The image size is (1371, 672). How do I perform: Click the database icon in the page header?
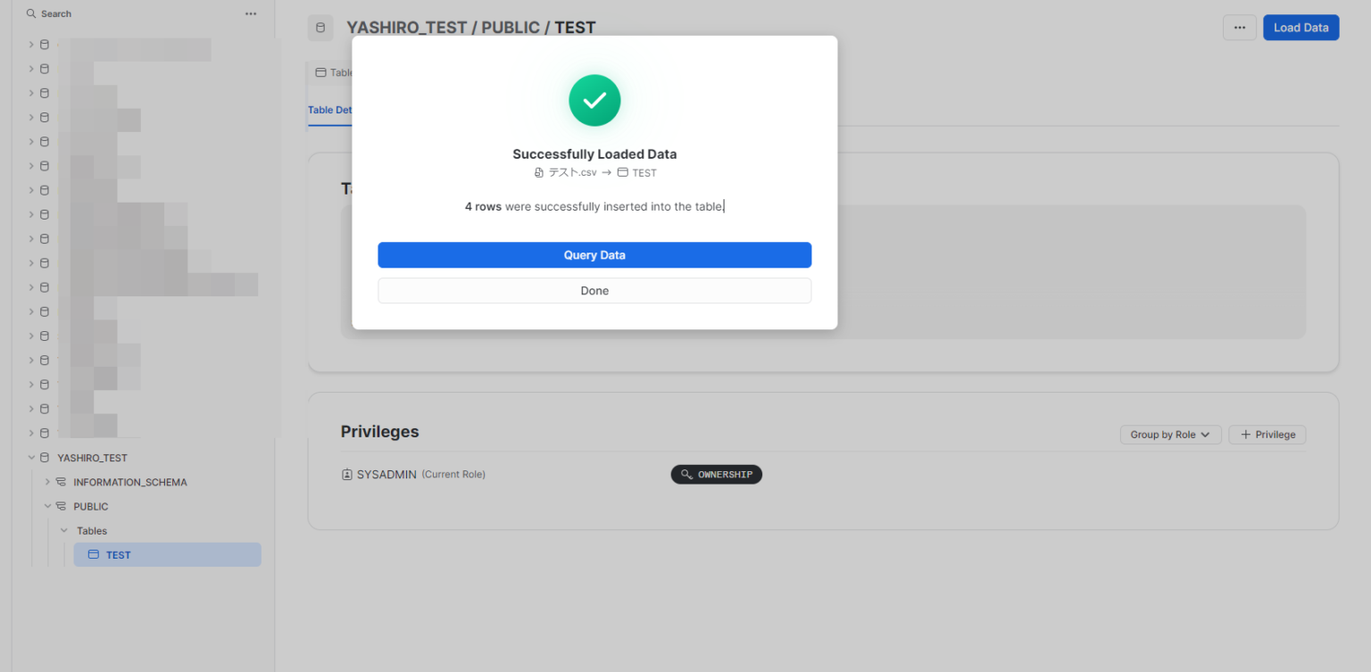click(320, 28)
